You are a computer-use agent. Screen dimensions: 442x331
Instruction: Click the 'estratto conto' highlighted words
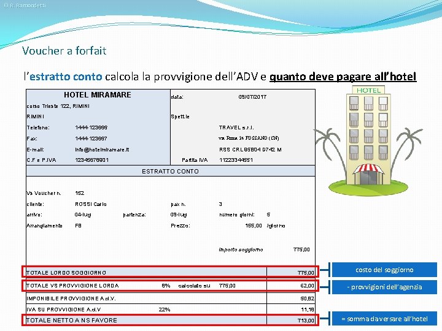tap(66, 77)
